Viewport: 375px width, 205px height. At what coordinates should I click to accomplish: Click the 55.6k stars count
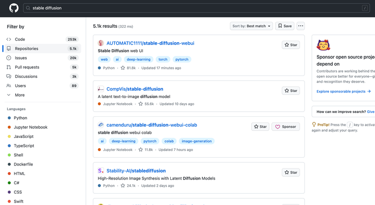(146, 104)
